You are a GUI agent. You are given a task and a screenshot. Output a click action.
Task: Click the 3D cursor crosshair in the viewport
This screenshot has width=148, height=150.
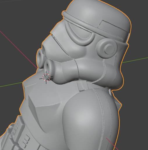[x=46, y=77]
